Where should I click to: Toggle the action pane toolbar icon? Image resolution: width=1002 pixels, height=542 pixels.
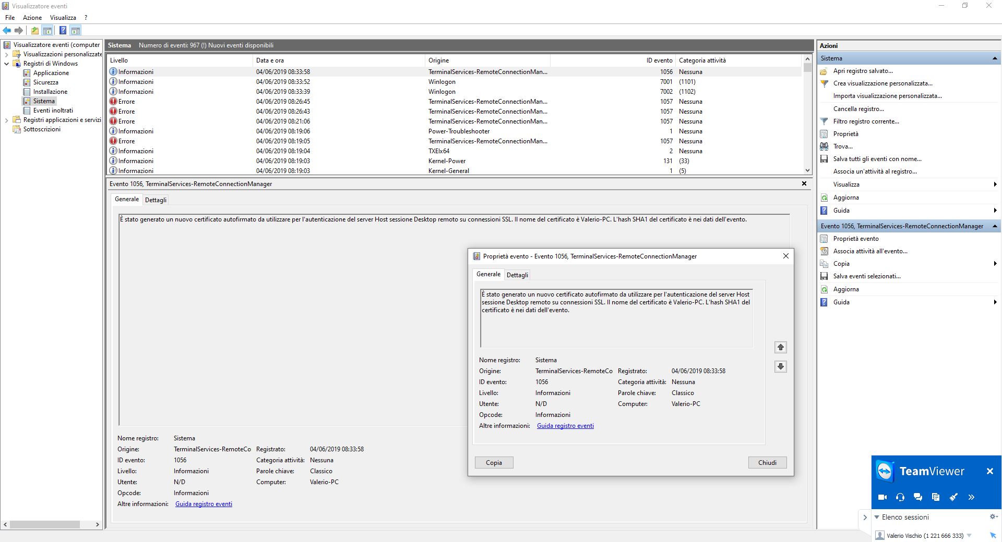(76, 30)
